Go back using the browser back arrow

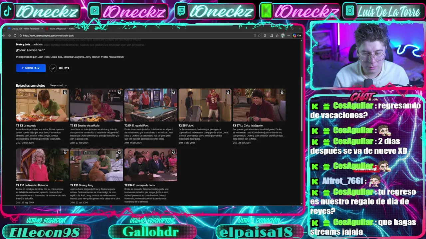[4, 36]
